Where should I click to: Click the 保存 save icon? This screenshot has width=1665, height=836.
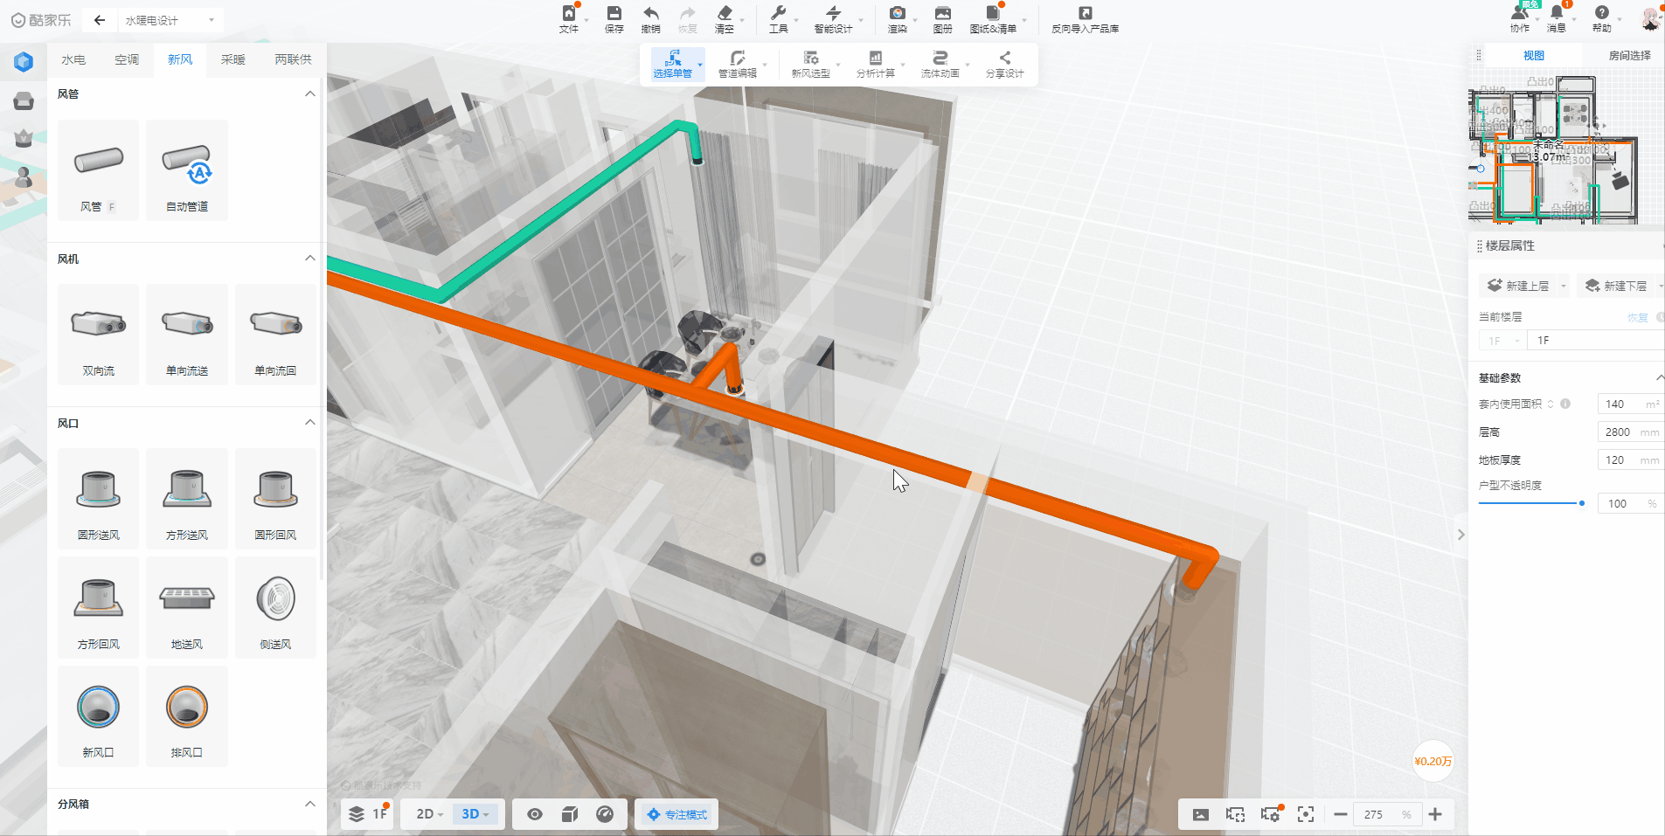point(614,18)
